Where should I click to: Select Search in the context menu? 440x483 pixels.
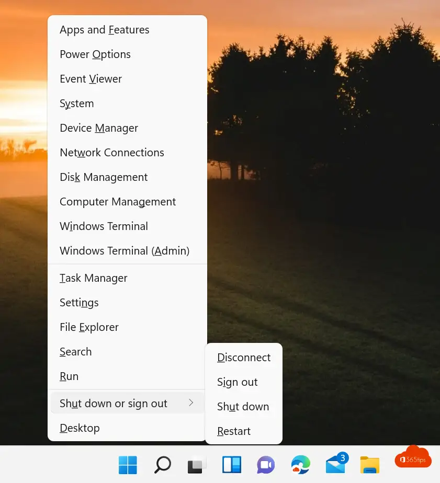coord(127,352)
